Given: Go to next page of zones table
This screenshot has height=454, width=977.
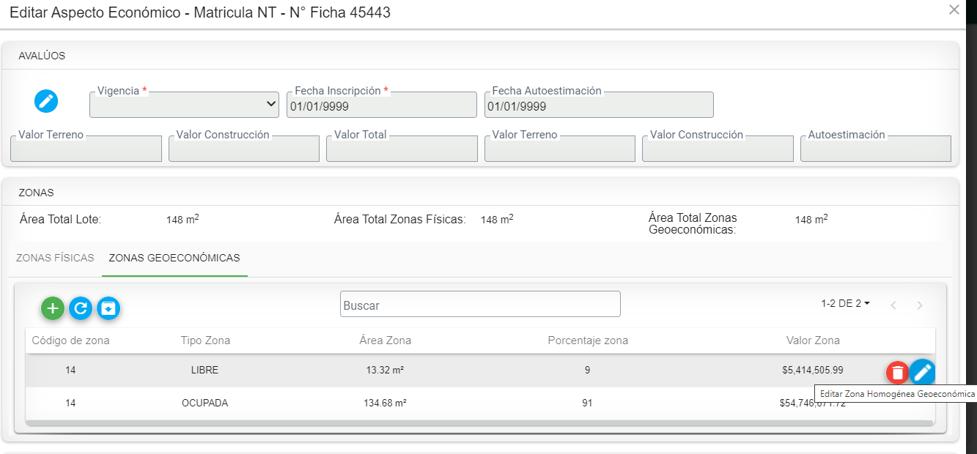Looking at the screenshot, I should [x=920, y=305].
